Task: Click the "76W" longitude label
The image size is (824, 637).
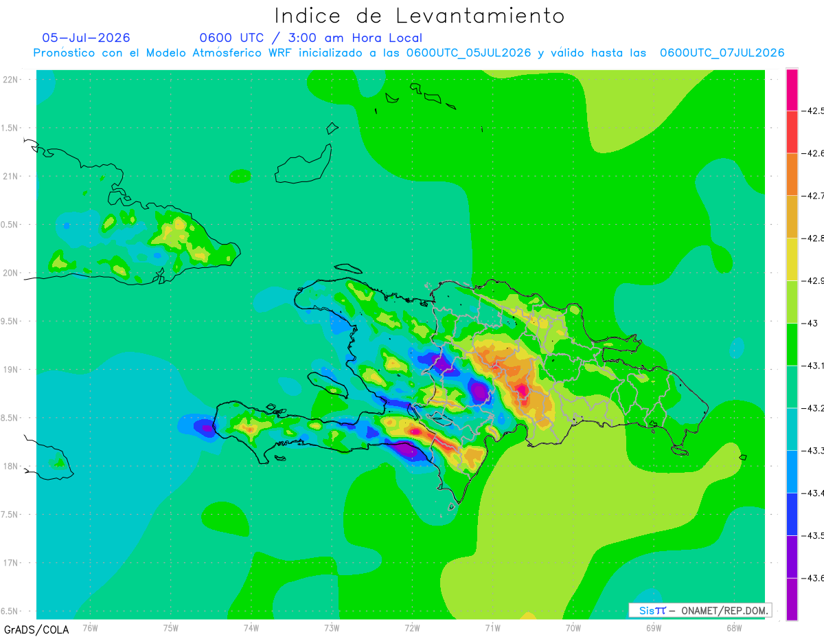Action: (90, 627)
